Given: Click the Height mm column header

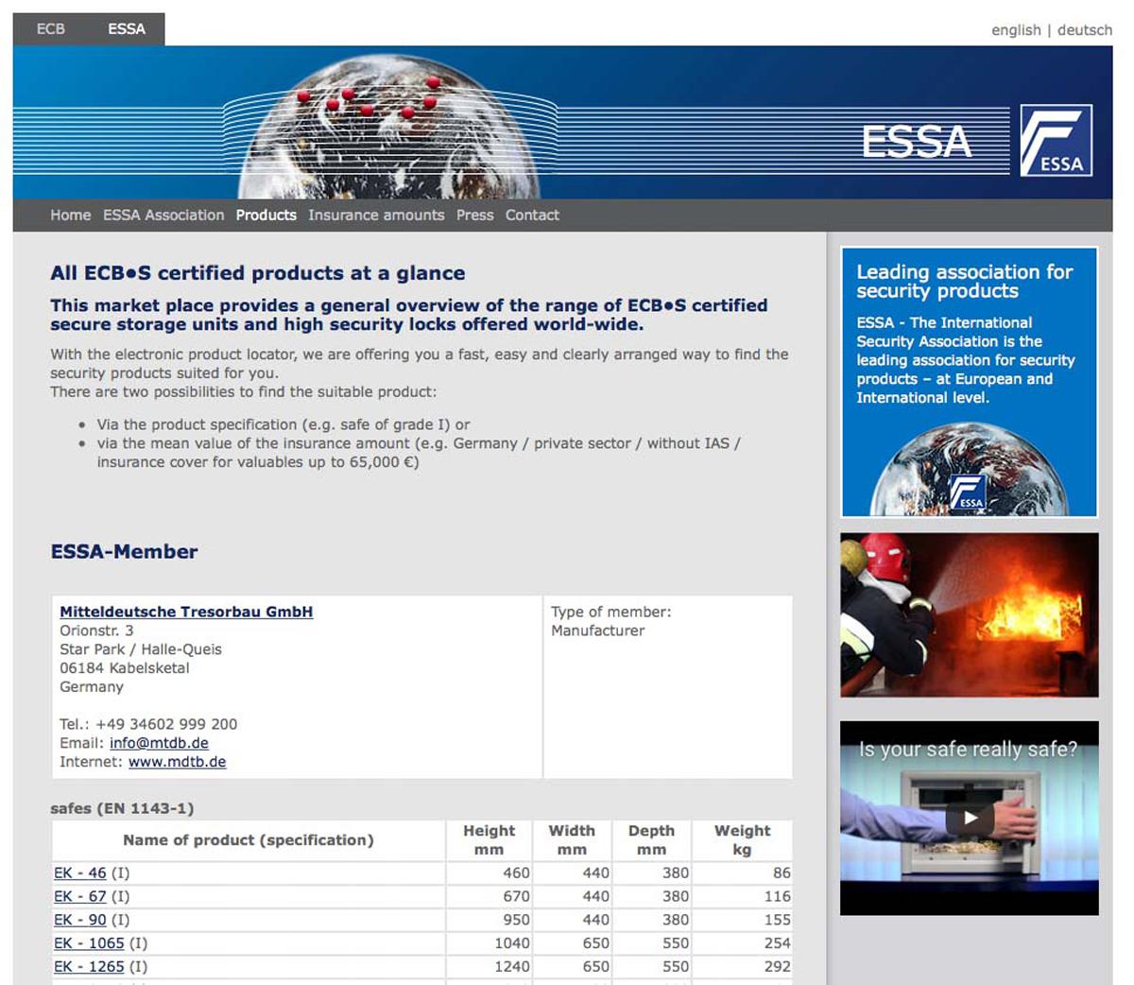Looking at the screenshot, I should point(489,839).
